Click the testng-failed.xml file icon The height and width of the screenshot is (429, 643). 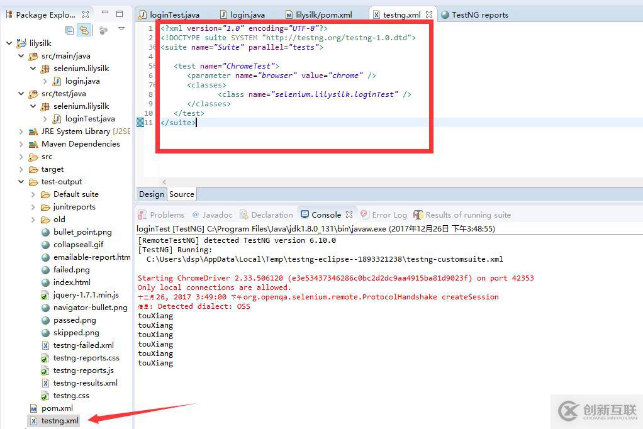(x=45, y=345)
